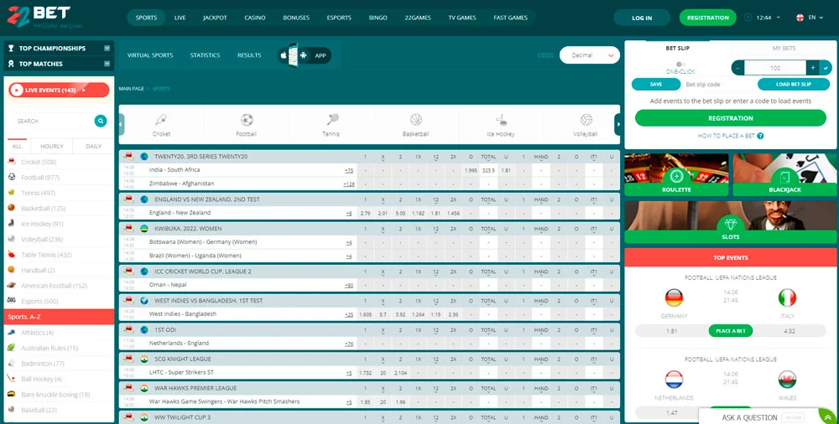Switch to the Hourly filter tab
Image resolution: width=839 pixels, height=424 pixels.
tap(52, 146)
